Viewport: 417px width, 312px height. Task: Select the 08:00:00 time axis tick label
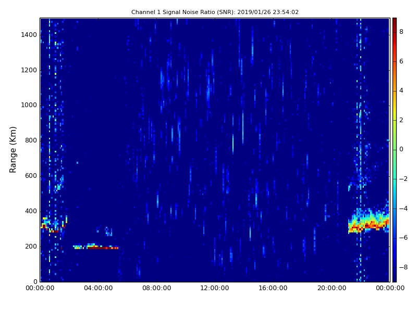coord(157,289)
